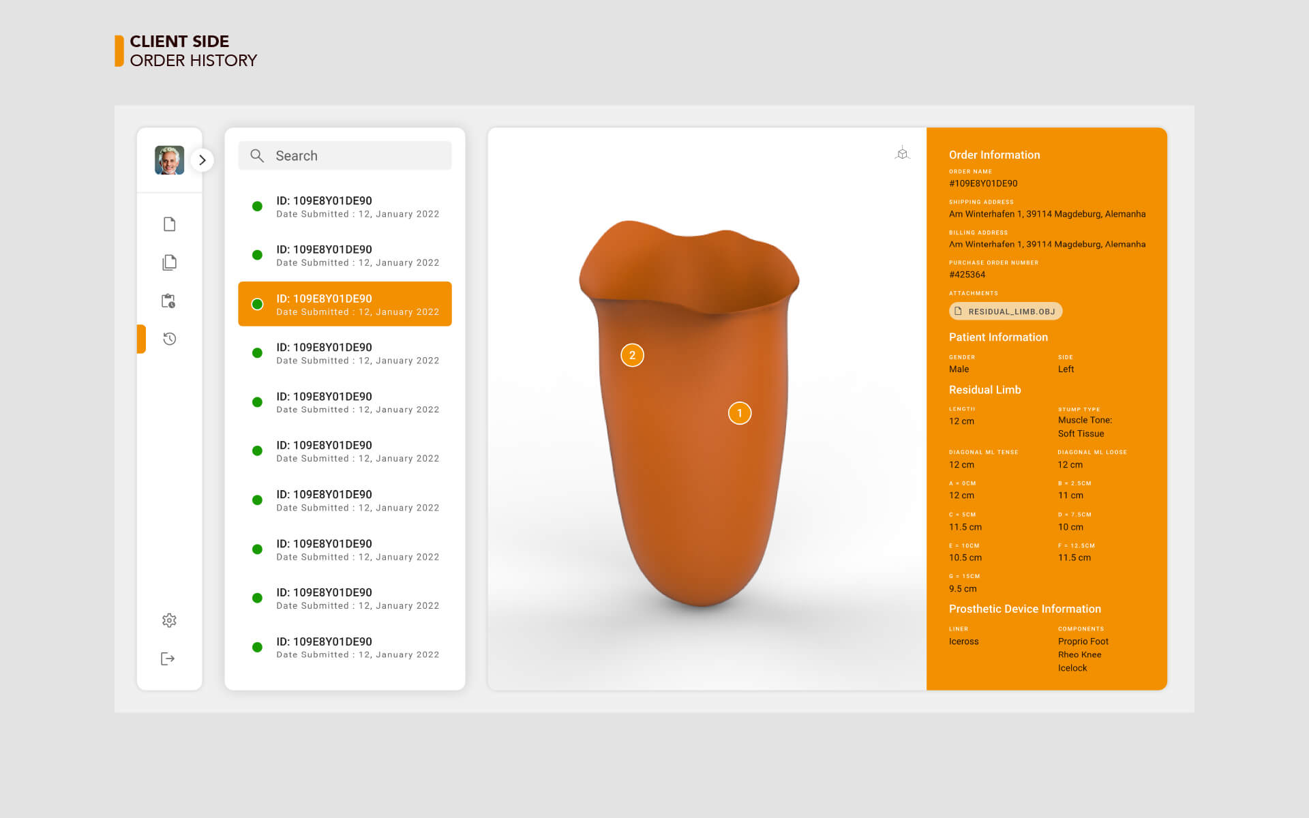Select annotation marker 2 on the model
Viewport: 1309px width, 818px height.
[x=632, y=355]
